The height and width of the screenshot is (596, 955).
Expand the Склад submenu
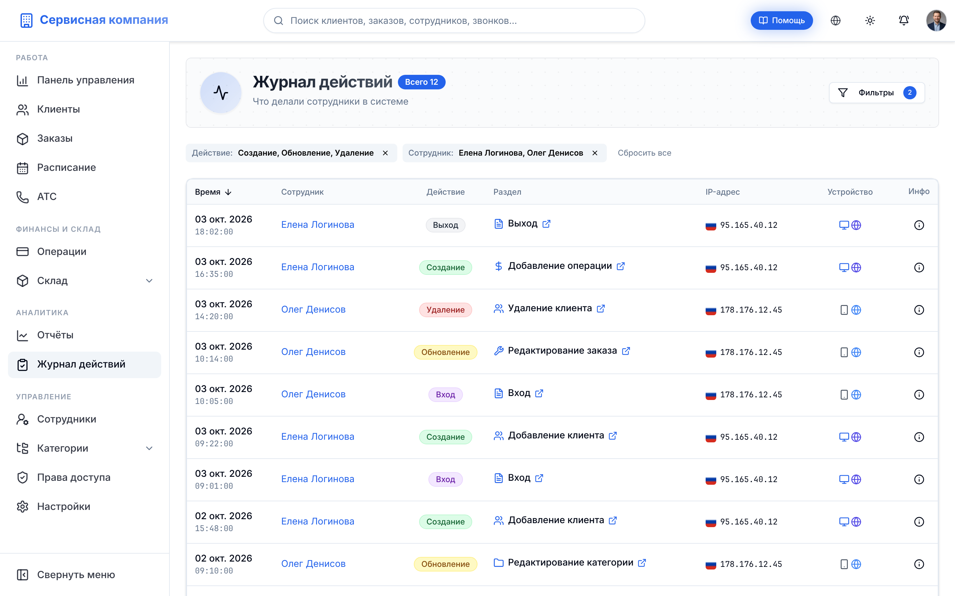pos(149,281)
